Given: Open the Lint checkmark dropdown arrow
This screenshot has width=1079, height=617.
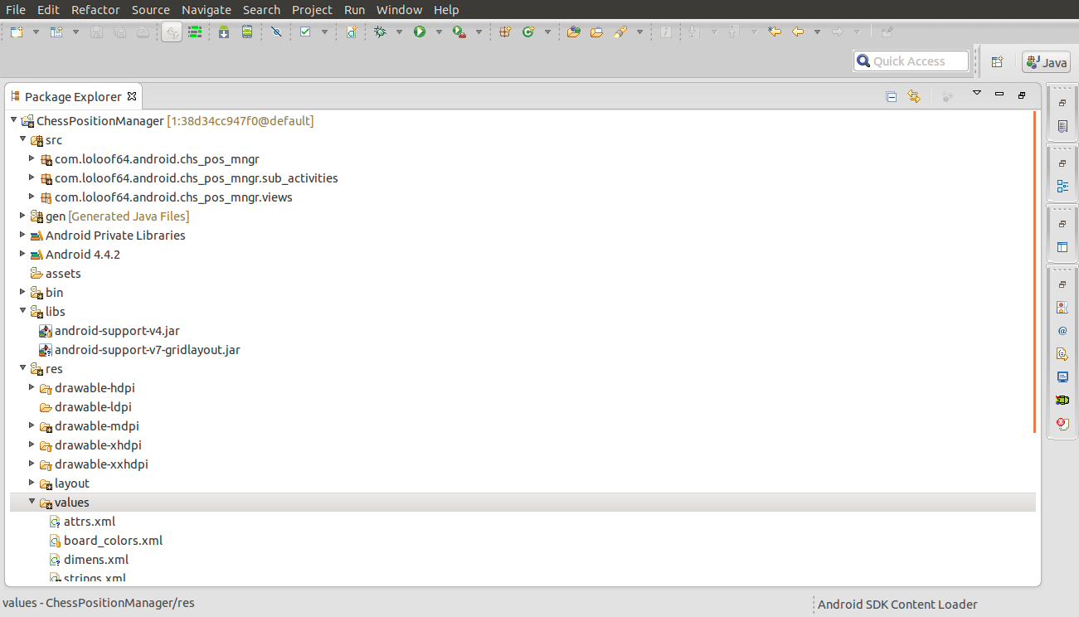Looking at the screenshot, I should coord(324,32).
